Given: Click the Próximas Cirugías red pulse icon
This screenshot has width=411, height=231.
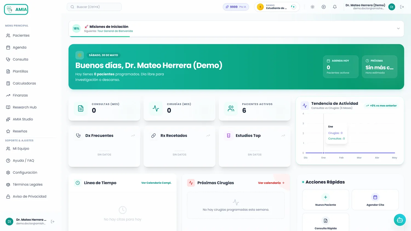Looking at the screenshot, I should coord(191,183).
